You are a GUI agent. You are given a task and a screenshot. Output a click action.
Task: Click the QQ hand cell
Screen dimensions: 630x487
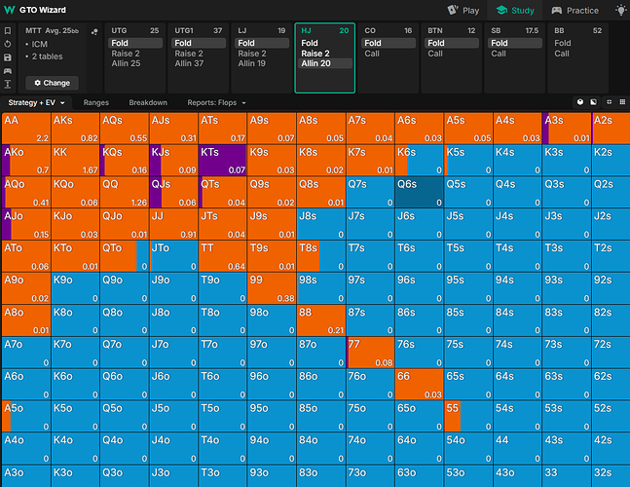click(125, 192)
